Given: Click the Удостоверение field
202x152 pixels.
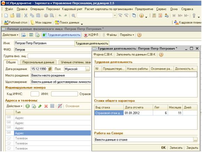Looking at the screenshot, I should coord(61,82).
